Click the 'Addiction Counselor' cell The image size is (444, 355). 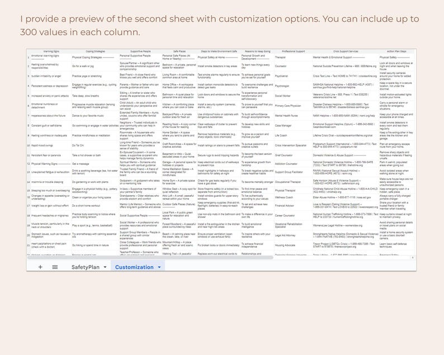[294, 164]
